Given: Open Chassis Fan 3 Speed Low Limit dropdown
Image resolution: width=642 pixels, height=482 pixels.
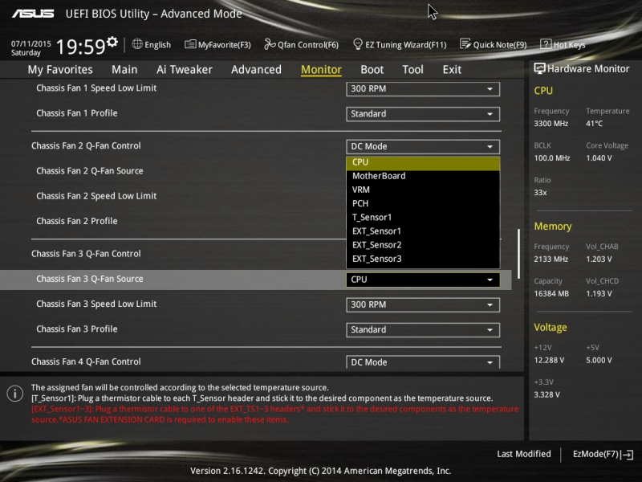Looking at the screenshot, I should 423,305.
